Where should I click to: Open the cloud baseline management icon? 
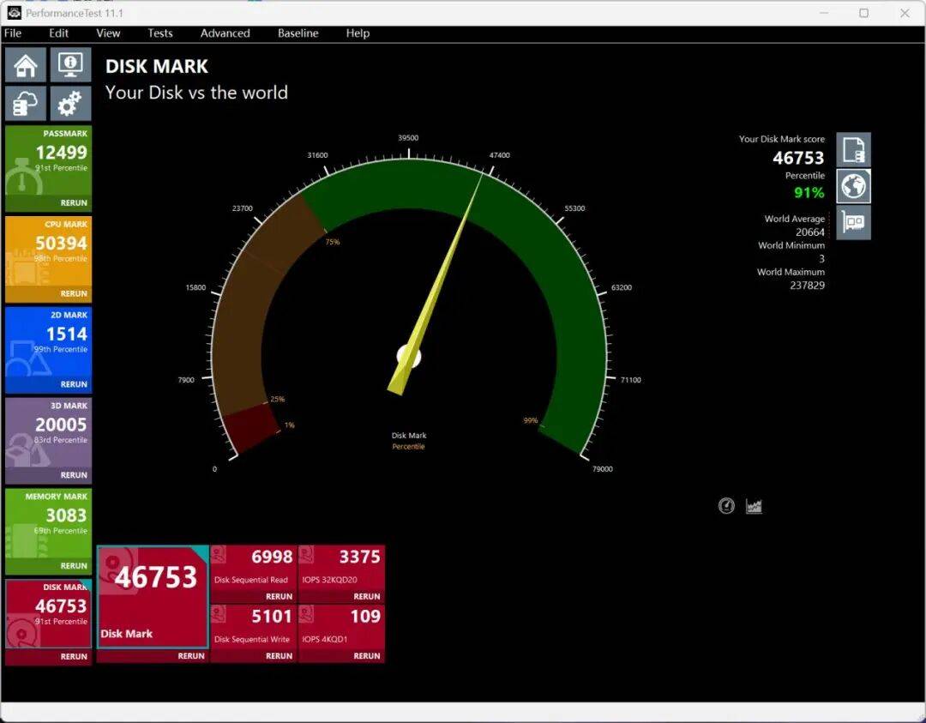coord(26,104)
